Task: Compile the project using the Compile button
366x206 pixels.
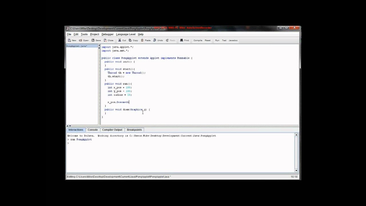Action: click(x=198, y=40)
